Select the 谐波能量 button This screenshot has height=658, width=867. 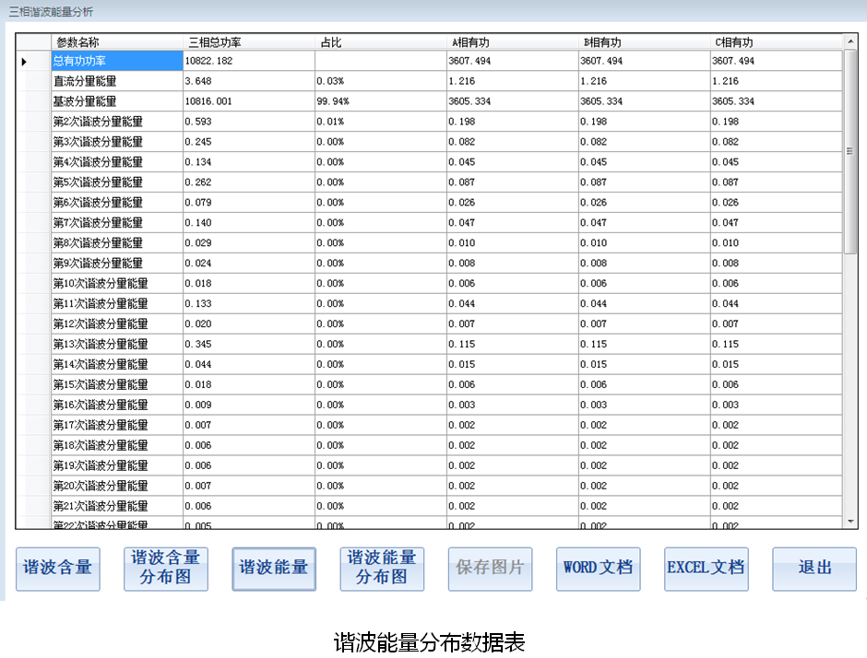274,569
